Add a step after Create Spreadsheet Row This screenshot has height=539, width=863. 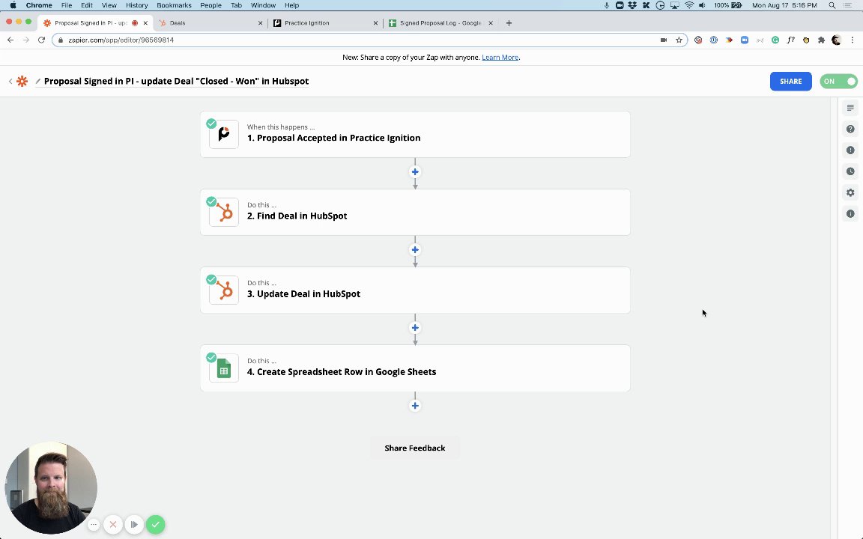pyautogui.click(x=415, y=406)
